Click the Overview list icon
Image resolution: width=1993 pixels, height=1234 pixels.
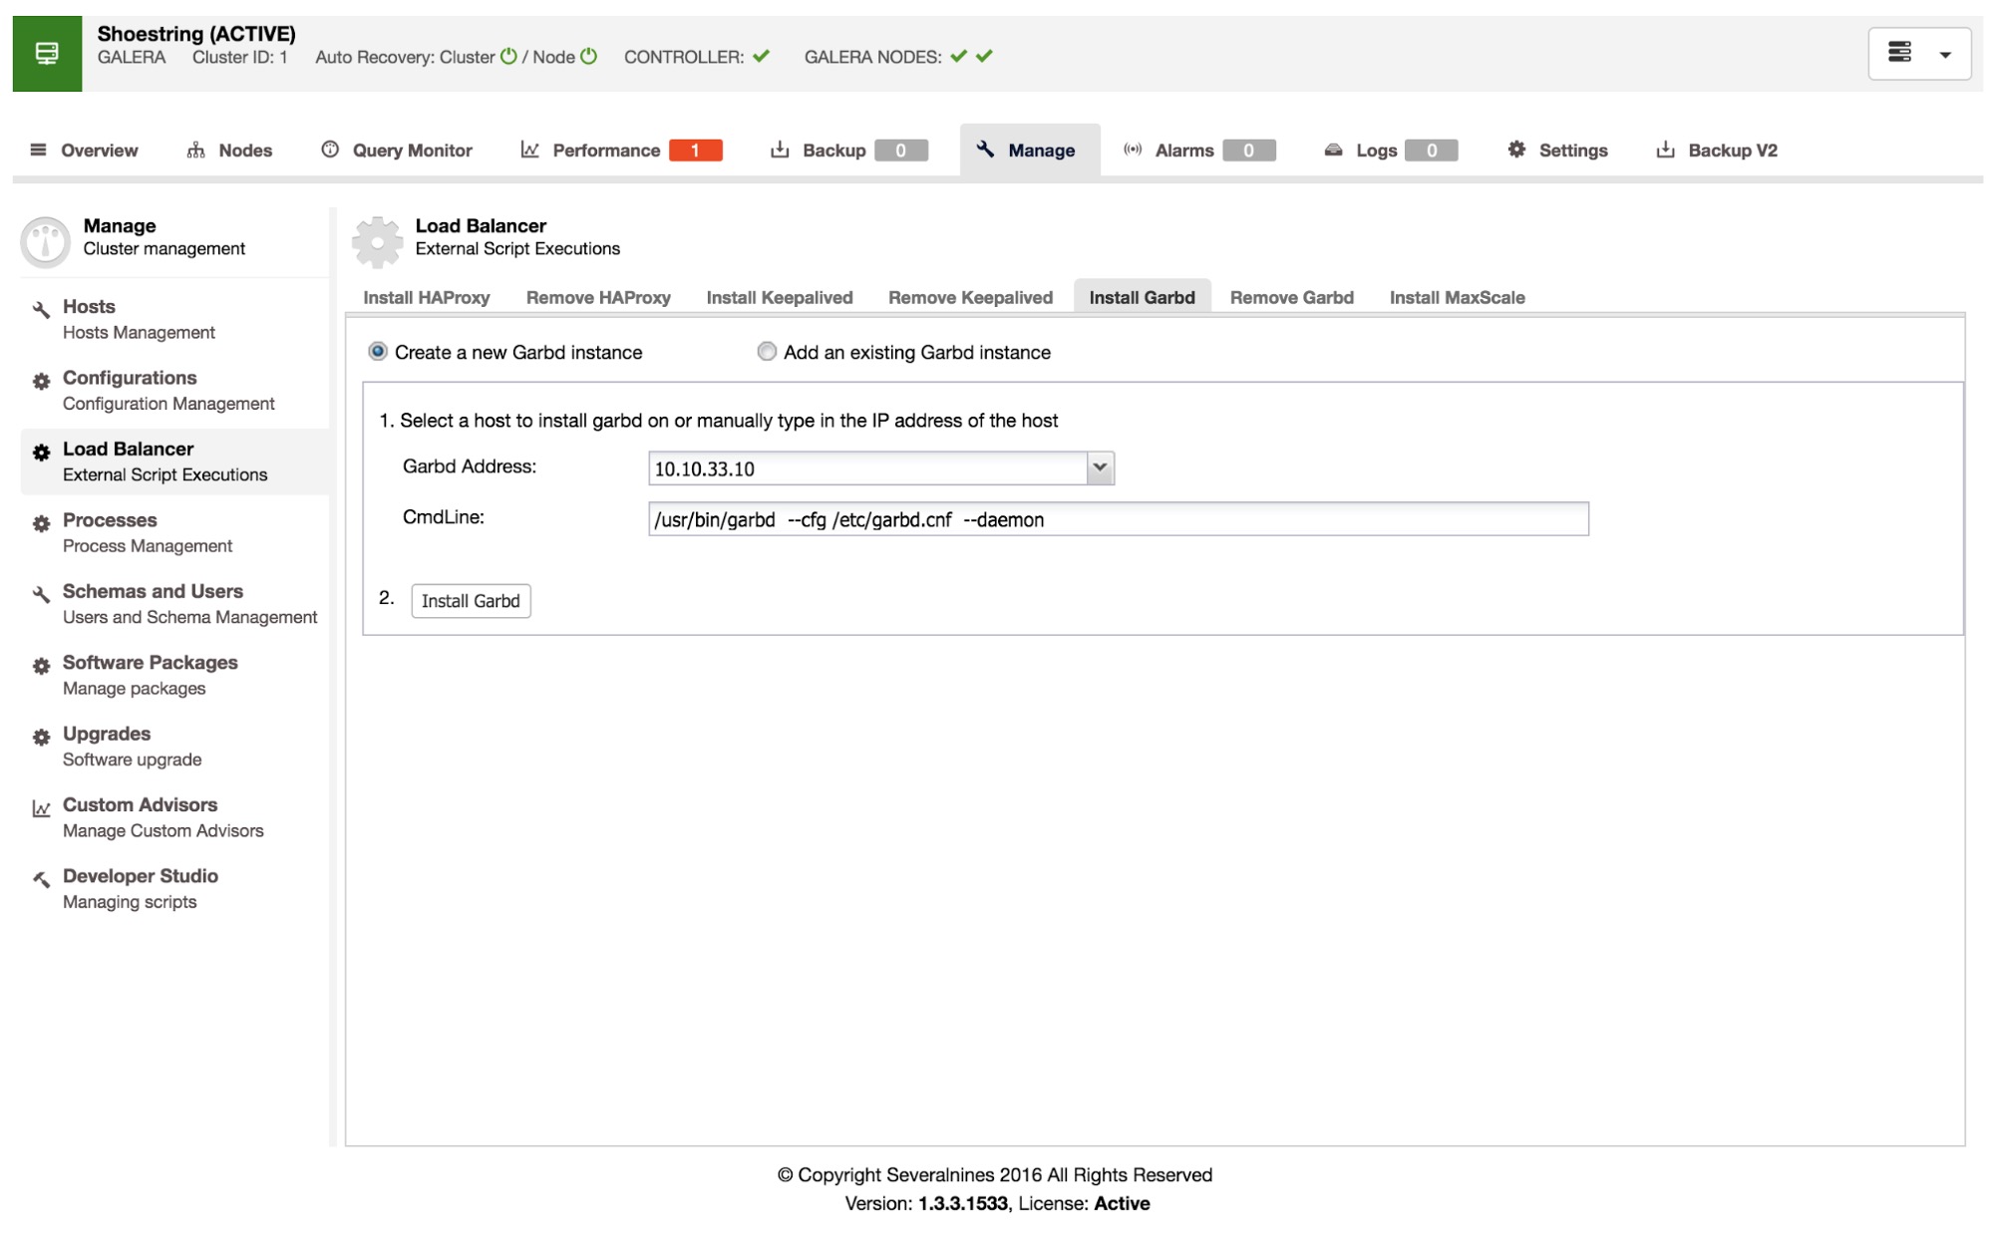point(38,150)
